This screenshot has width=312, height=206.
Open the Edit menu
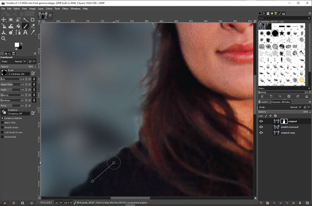coord(9,8)
